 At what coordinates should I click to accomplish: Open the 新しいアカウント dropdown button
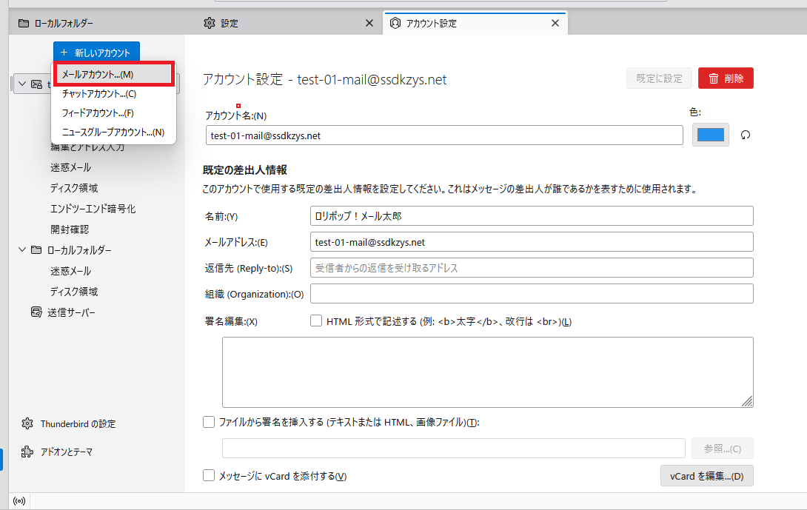click(96, 53)
